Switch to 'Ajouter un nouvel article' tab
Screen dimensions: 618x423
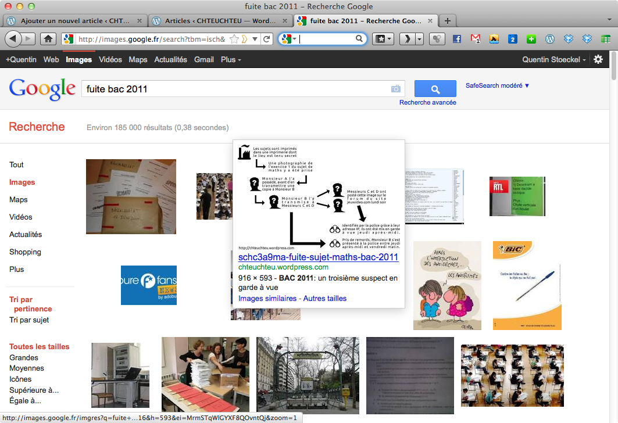pyautogui.click(x=75, y=21)
